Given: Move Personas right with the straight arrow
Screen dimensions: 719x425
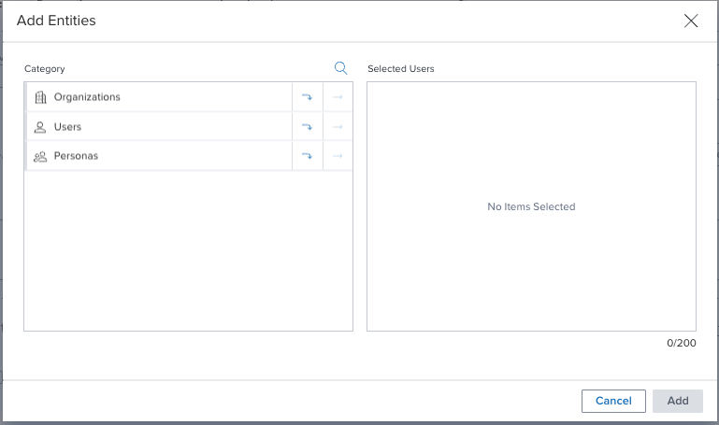Looking at the screenshot, I should click(x=338, y=156).
